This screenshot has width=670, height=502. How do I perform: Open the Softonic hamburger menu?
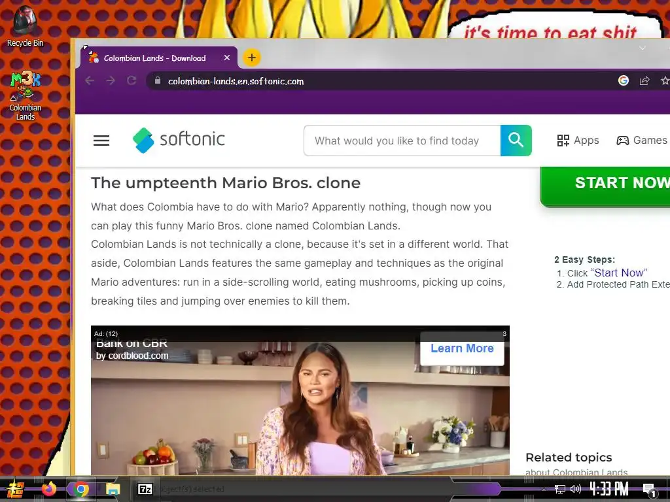[x=101, y=141]
